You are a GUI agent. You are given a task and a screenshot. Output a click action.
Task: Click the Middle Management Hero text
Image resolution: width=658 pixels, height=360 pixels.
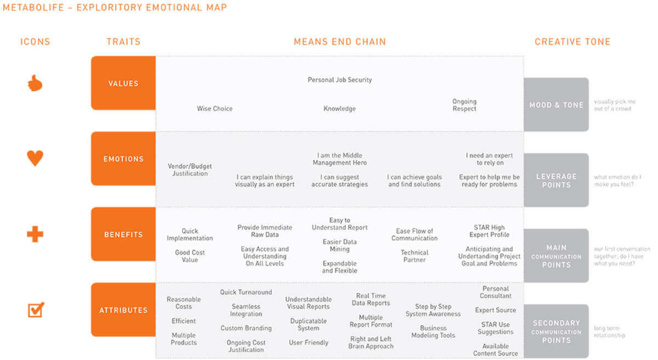coord(339,159)
